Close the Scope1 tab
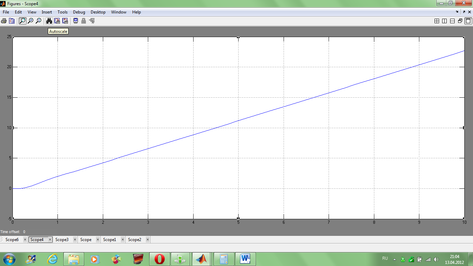Viewport: 473px width, 266px height. click(123, 240)
